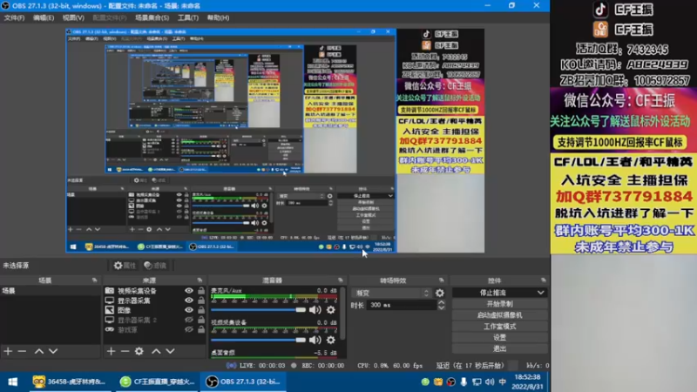697x392 pixels.
Task: Move the scene down with the down arrow in 场景 panel
Action: point(53,351)
